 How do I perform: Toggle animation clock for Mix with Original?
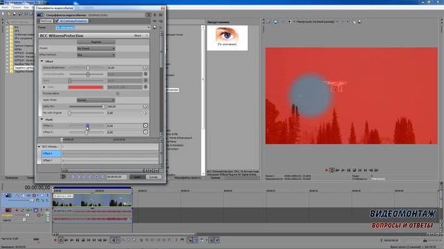[145, 113]
